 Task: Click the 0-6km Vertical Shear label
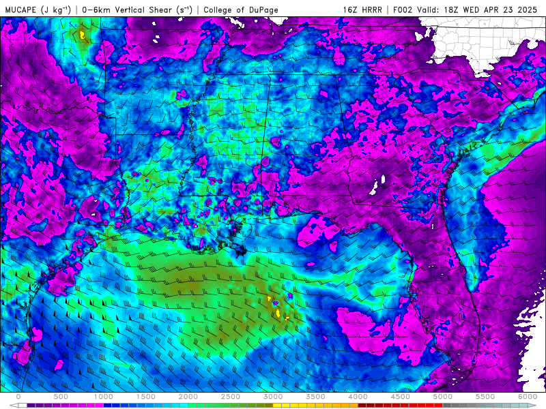coord(137,10)
